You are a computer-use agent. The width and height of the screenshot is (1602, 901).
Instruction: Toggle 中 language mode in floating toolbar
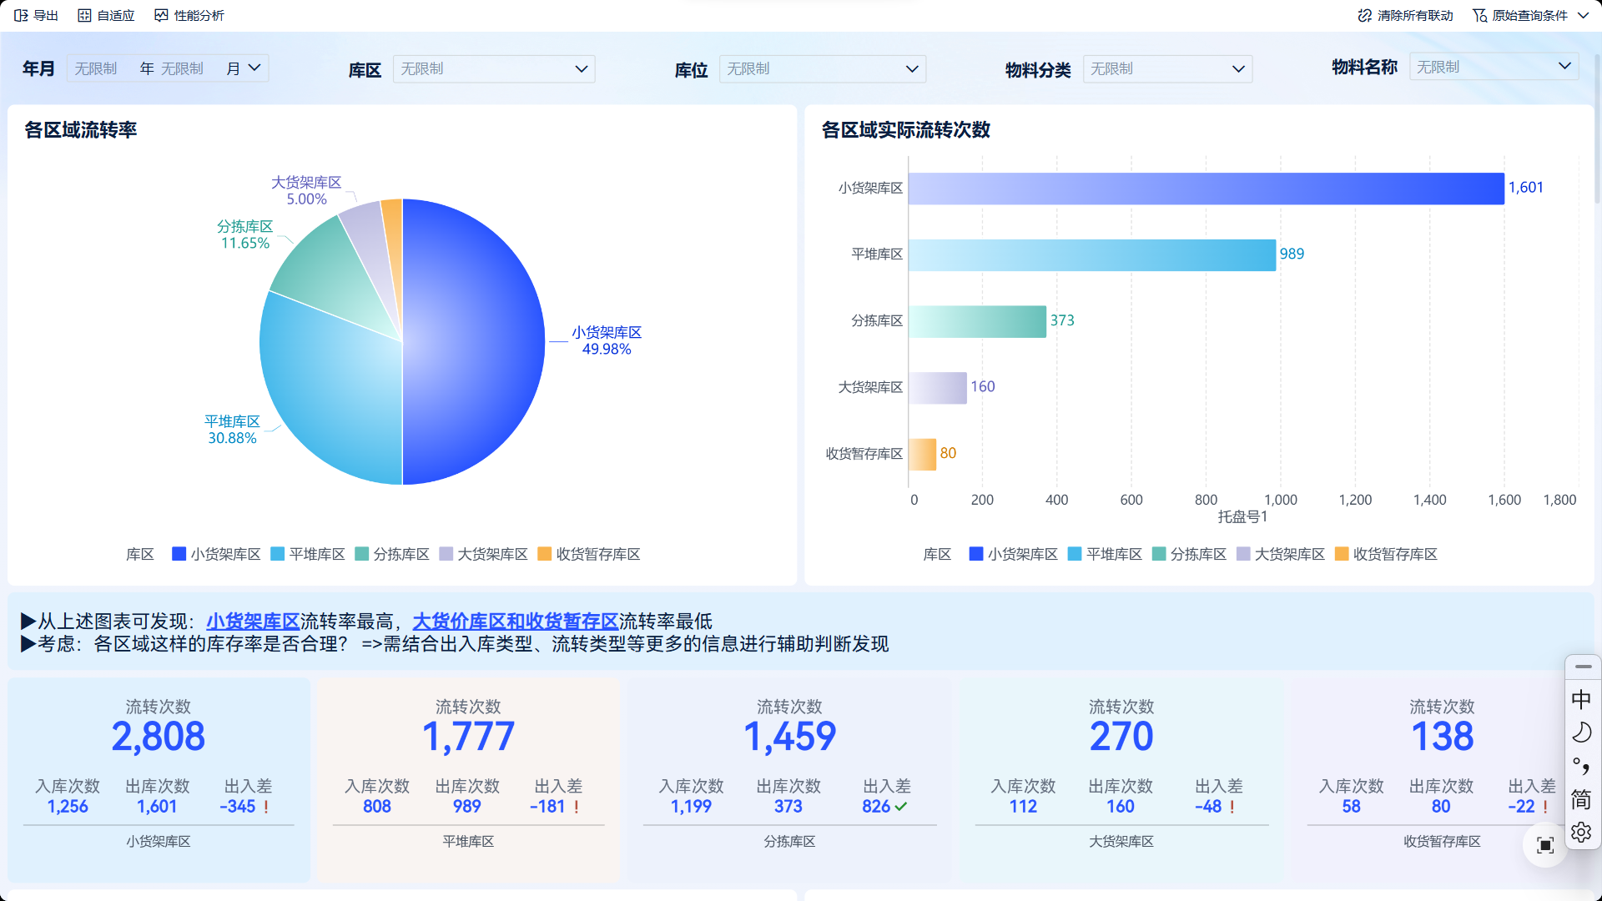1581,699
